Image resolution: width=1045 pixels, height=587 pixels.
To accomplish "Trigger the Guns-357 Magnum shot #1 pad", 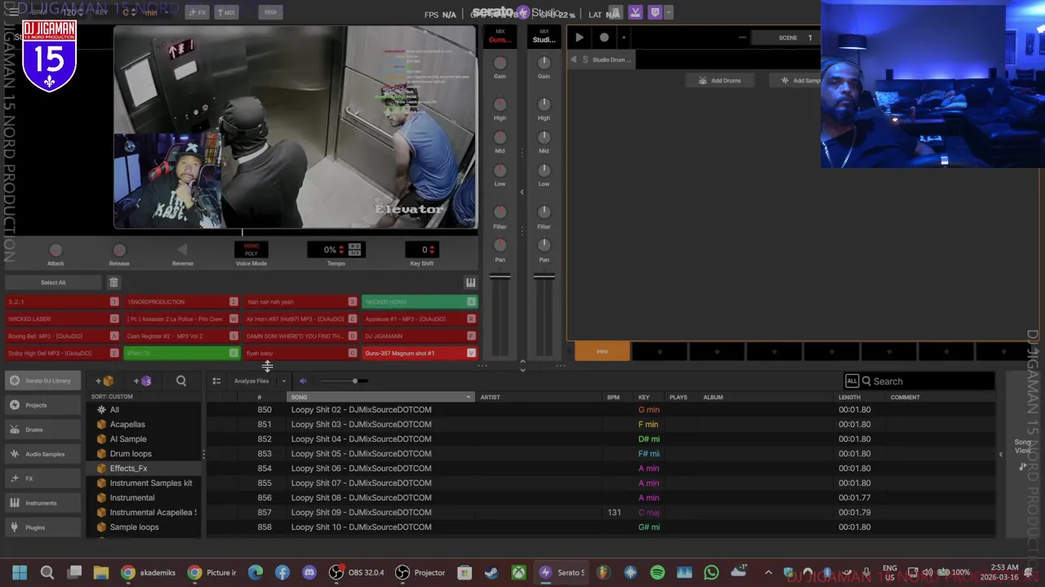I will [420, 353].
